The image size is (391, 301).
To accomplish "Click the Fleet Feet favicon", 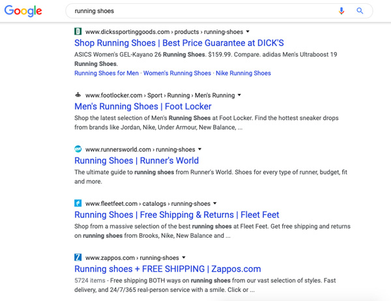I will [78, 203].
